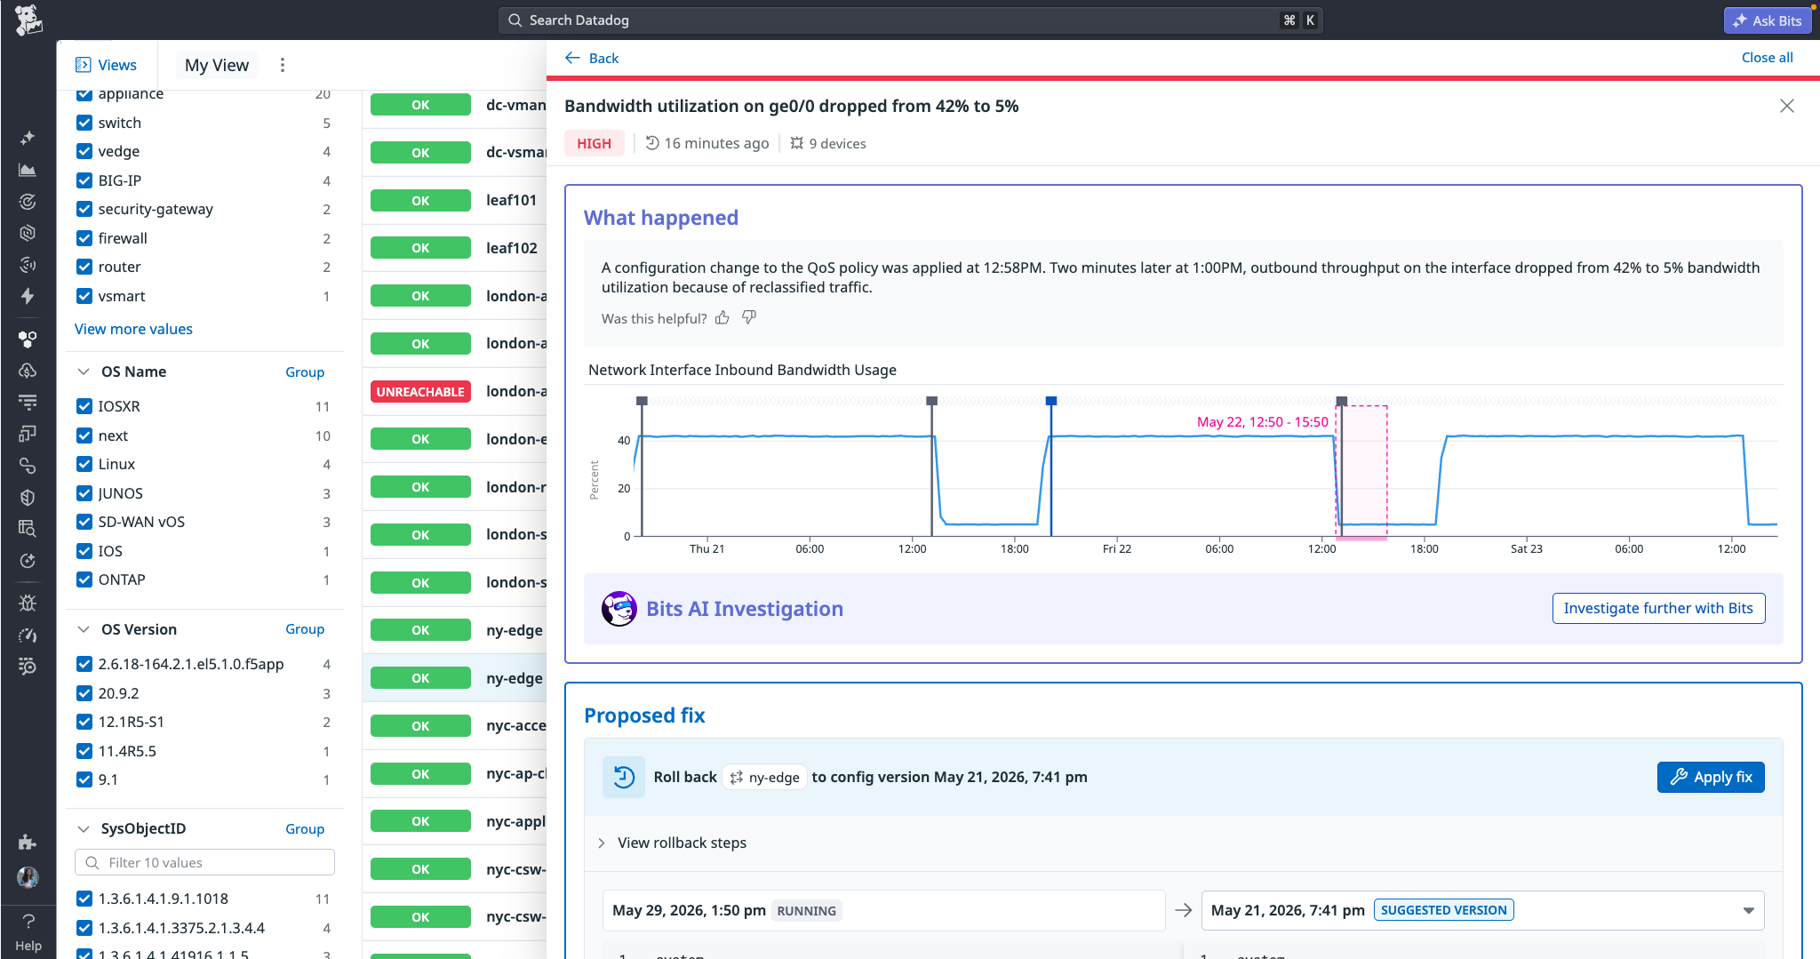
Task: Click the first gray chart marker near Thu 21
Action: (643, 401)
